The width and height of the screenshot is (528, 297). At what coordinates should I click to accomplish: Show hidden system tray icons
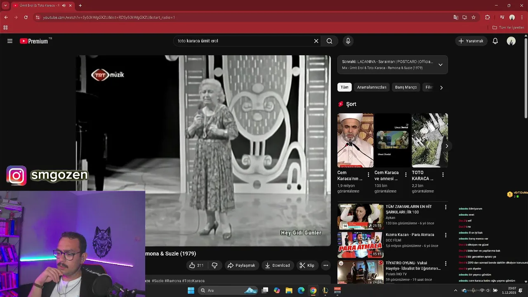[x=455, y=290]
